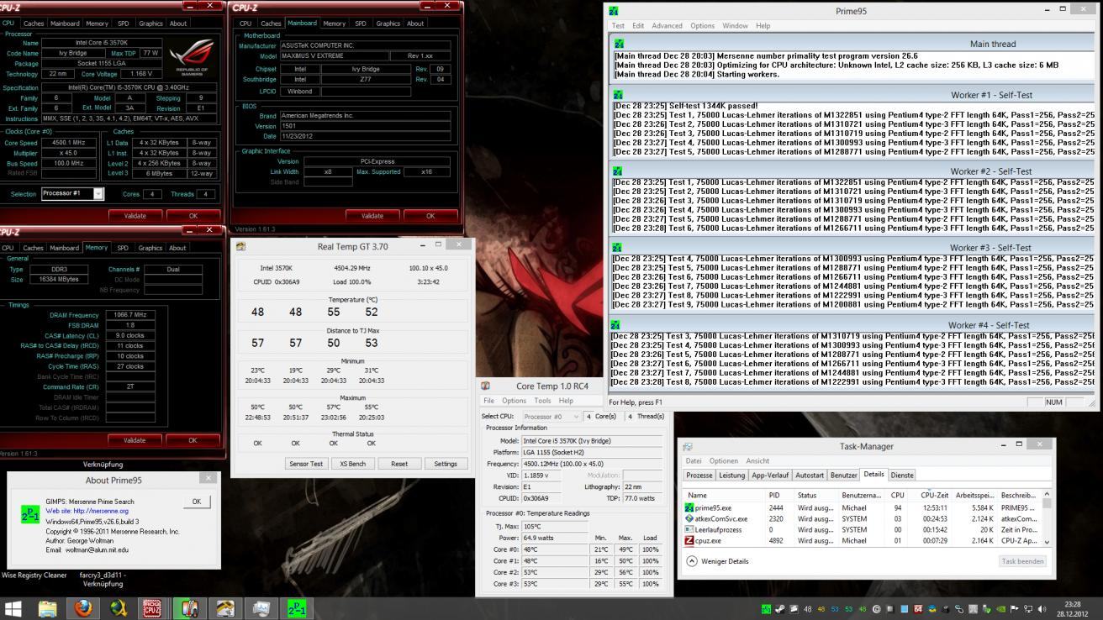Click Validate in CPU-Z Mainboard window
The width and height of the screenshot is (1103, 620).
[372, 216]
